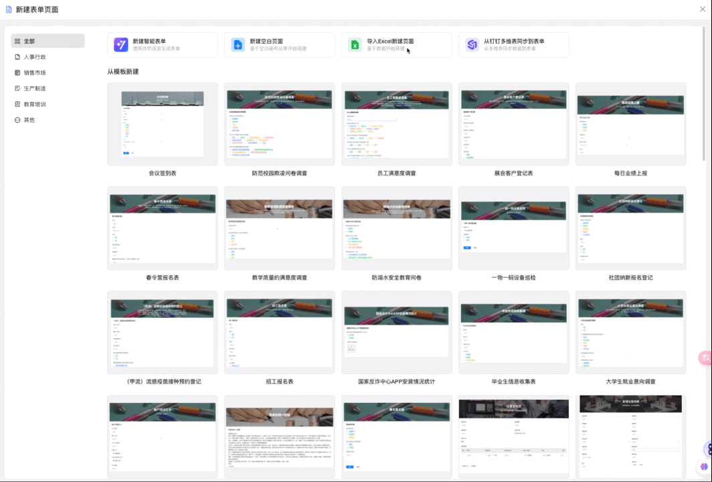
Task: Click the 人事行政 sidebar icon
Action: point(17,57)
